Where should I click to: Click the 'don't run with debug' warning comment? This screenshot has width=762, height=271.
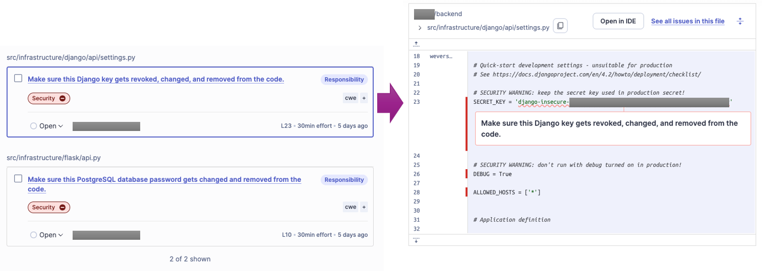point(577,165)
